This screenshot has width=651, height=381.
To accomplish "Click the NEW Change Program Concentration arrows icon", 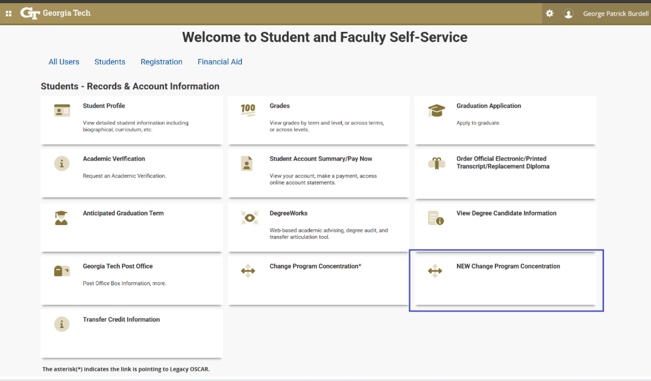I will point(435,271).
